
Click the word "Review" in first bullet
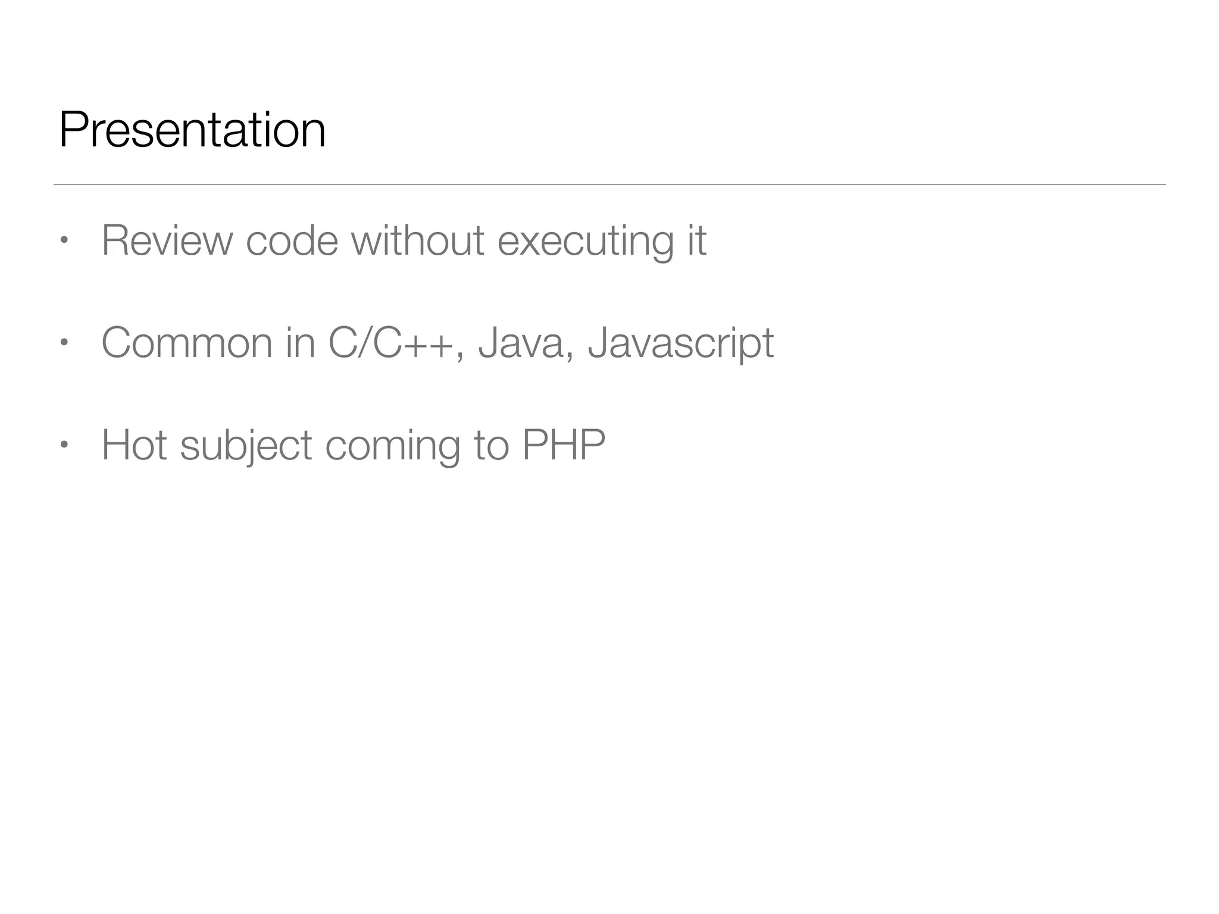tap(167, 240)
